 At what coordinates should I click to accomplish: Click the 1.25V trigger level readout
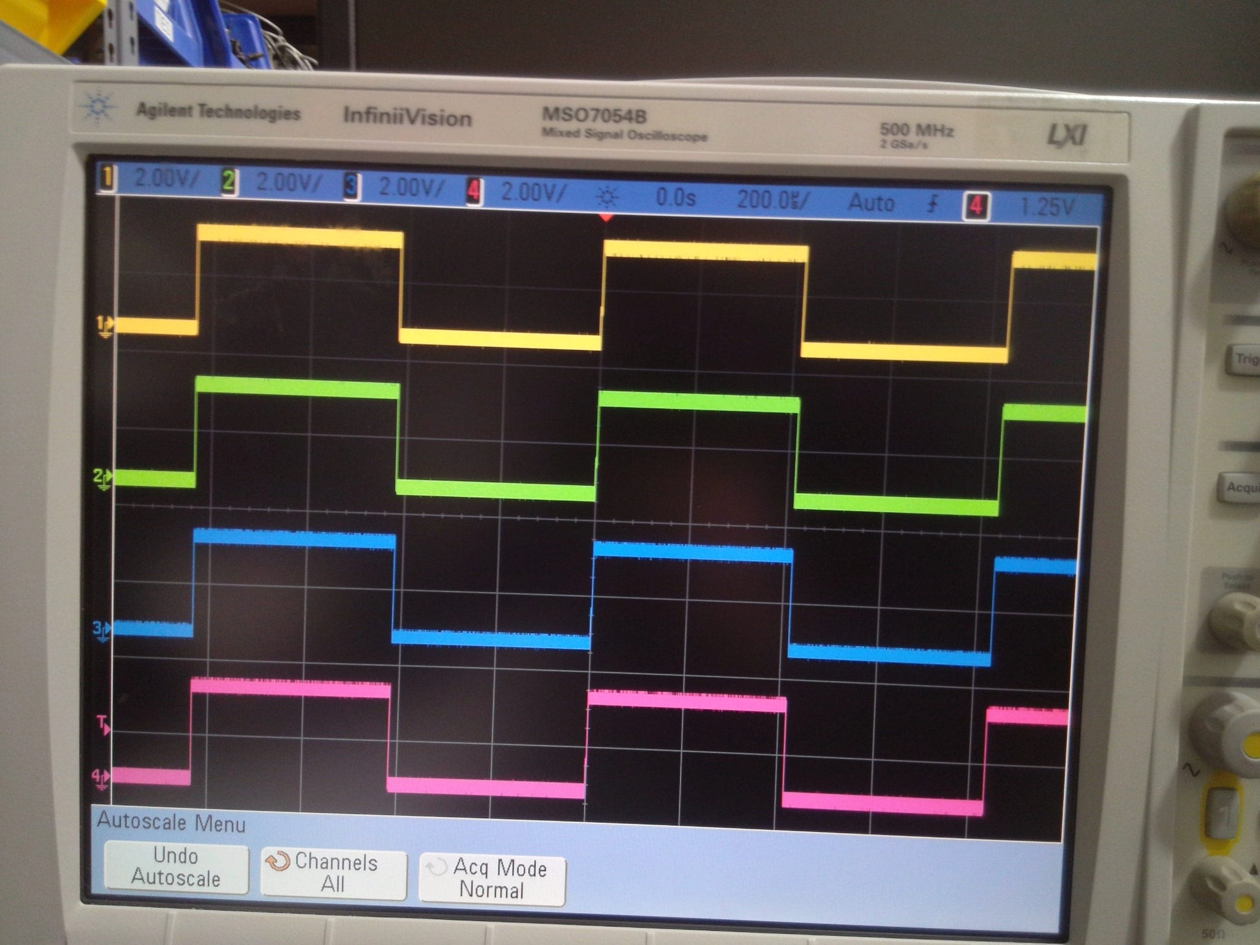(x=1046, y=207)
